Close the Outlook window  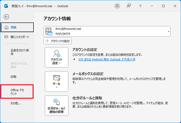pos(175,6)
